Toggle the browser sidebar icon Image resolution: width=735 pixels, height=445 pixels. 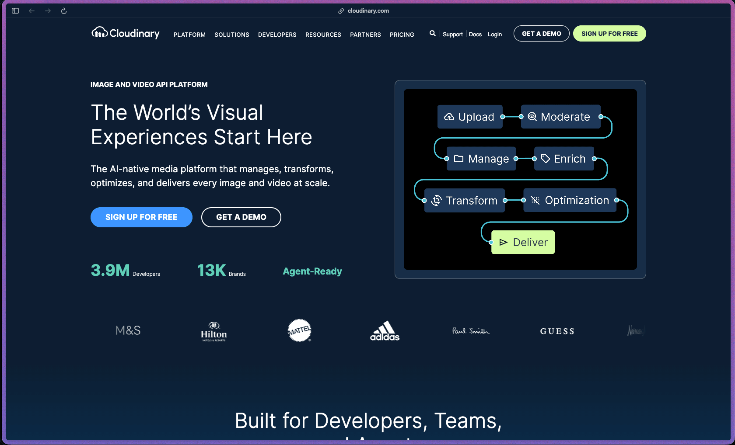tap(15, 11)
